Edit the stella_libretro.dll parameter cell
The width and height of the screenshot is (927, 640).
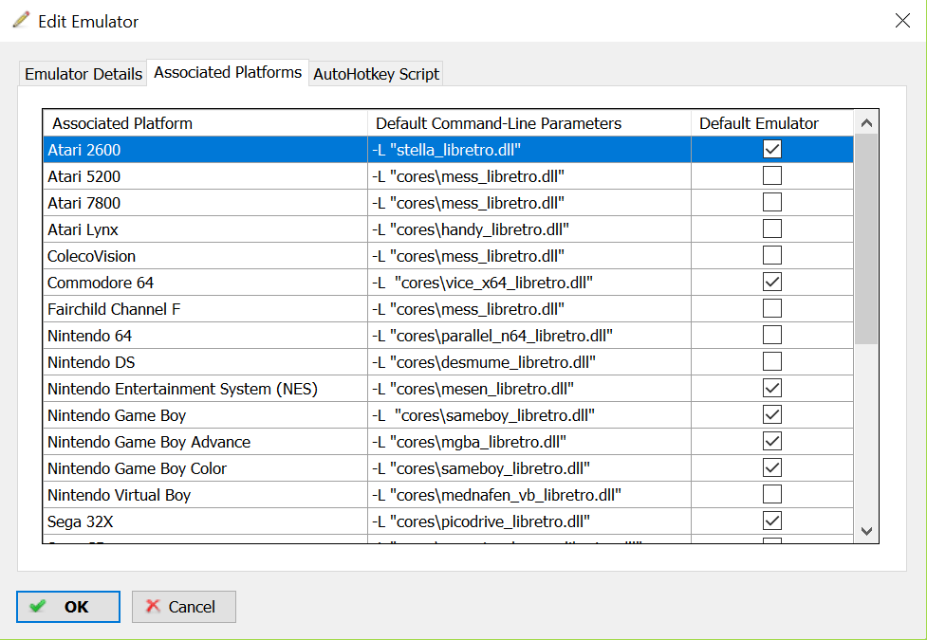pos(529,150)
